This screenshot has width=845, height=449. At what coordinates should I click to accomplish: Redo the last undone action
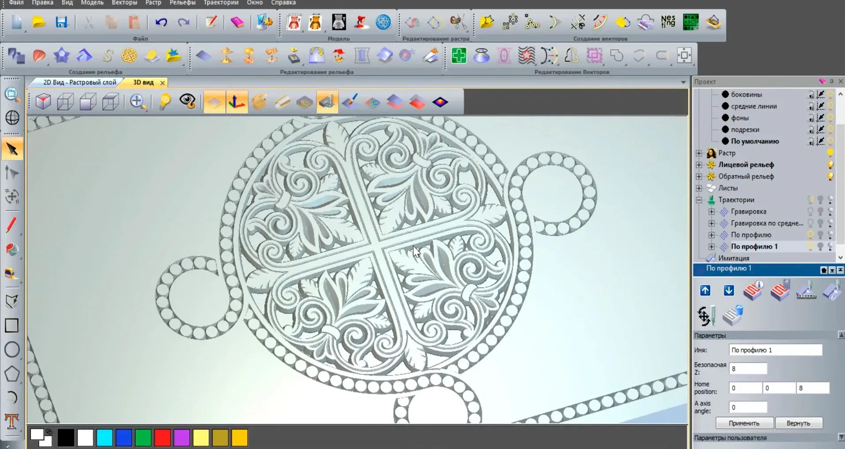tap(183, 22)
